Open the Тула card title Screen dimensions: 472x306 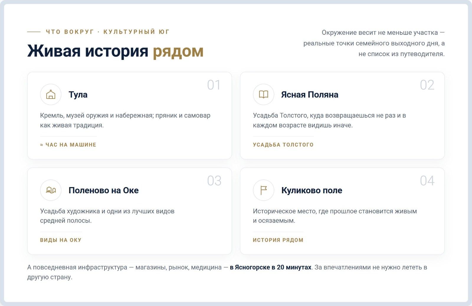[x=78, y=95]
